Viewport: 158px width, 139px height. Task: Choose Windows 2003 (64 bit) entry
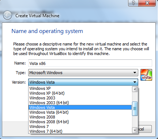[80, 103]
